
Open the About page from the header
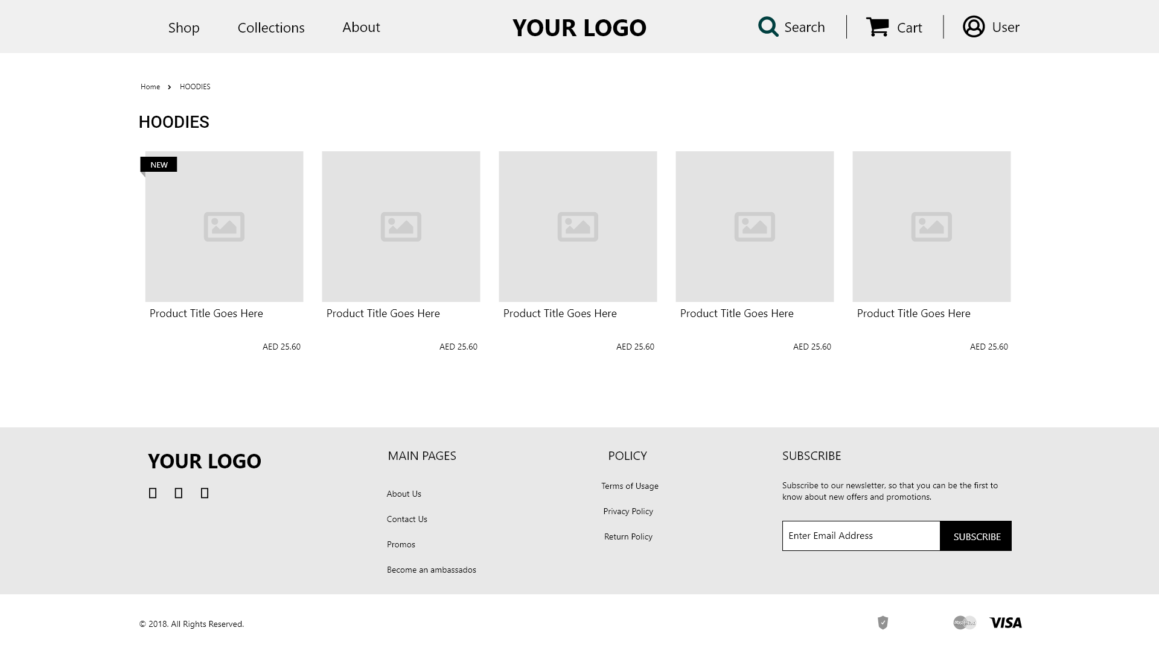pyautogui.click(x=361, y=27)
